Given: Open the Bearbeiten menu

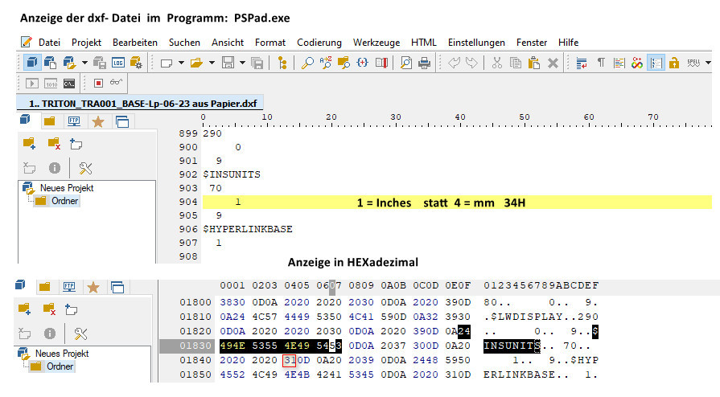Looking at the screenshot, I should point(135,43).
